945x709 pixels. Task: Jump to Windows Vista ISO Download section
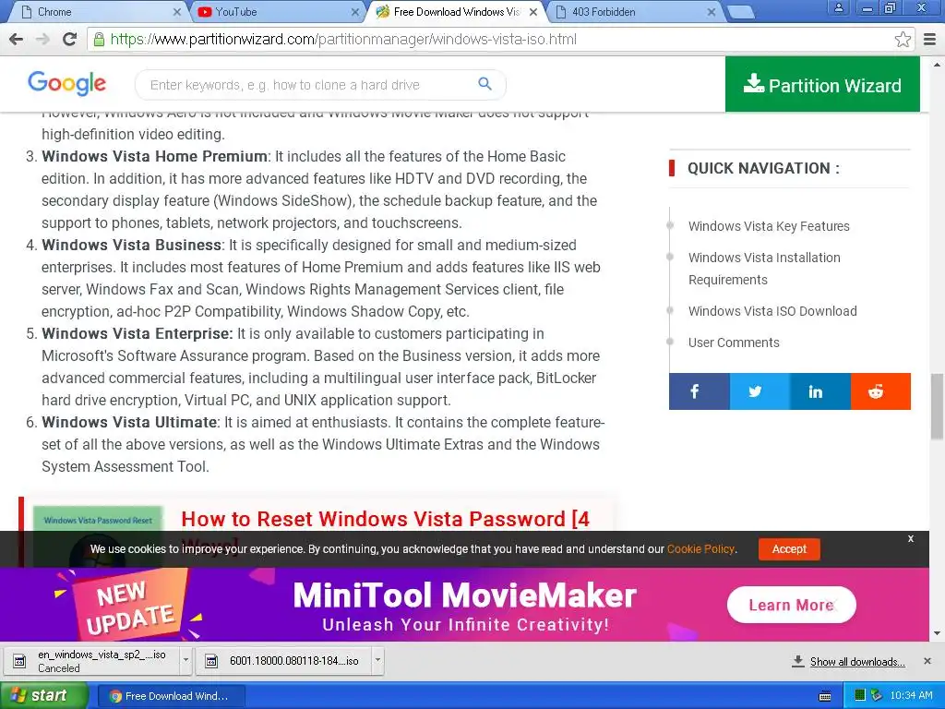(x=772, y=311)
